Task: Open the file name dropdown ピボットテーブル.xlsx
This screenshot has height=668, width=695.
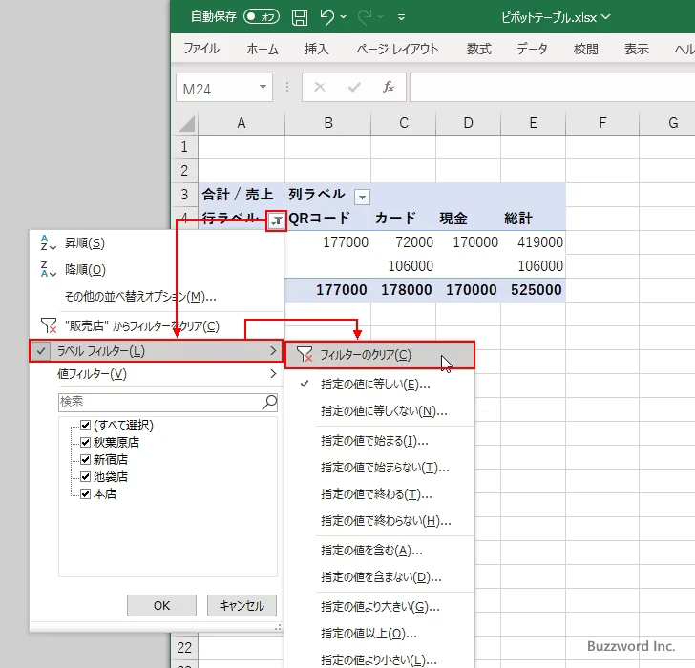Action: 606,17
